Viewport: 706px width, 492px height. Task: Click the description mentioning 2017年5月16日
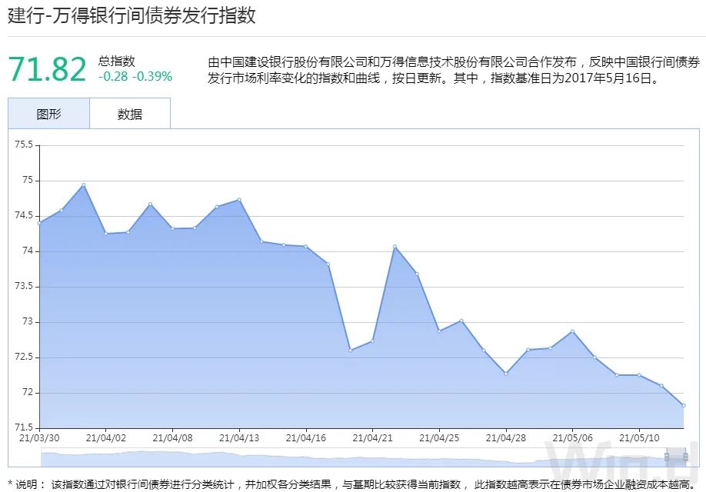point(454,70)
